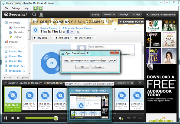Open sidebar Options gear
The image size is (180, 124).
23,78
